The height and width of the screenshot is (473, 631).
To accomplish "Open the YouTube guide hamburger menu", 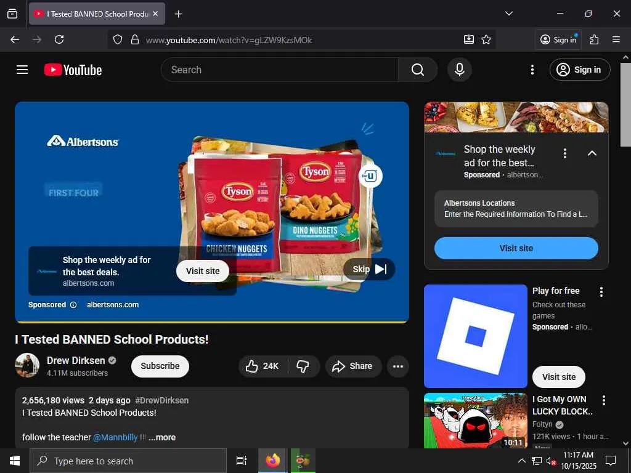I will (22, 70).
